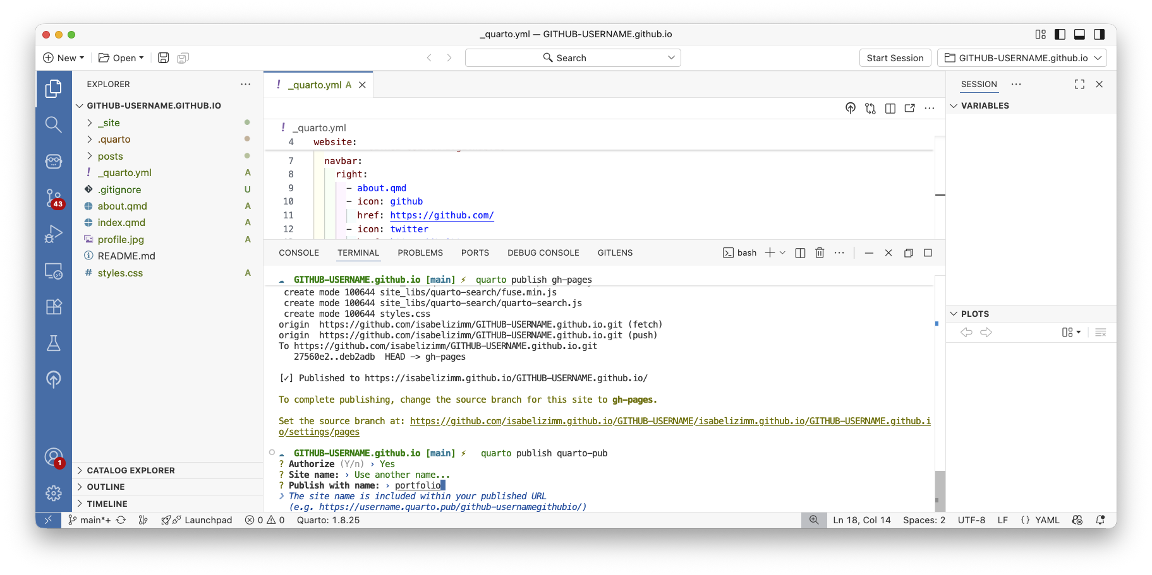Open the Run and Debug view

[54, 234]
